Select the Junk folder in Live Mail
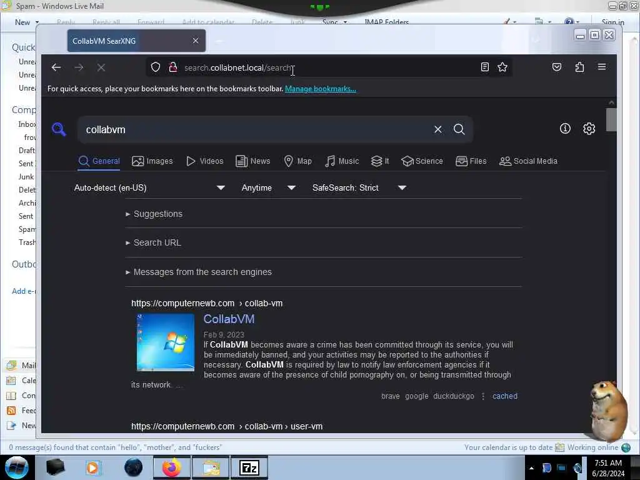 click(x=26, y=177)
